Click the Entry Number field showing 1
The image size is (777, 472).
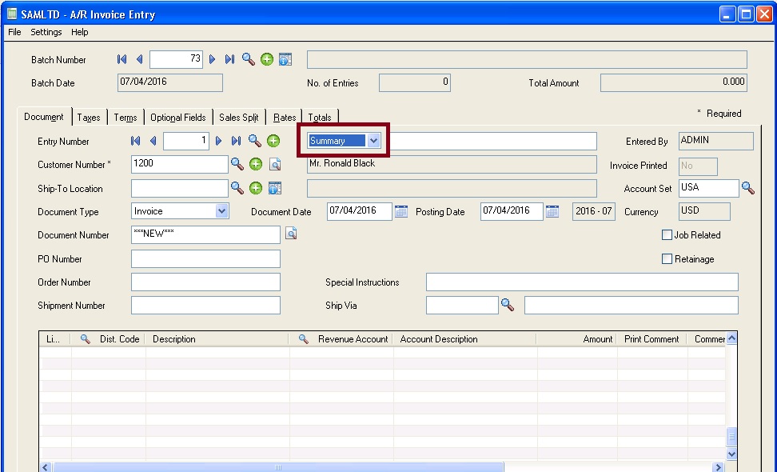(185, 141)
